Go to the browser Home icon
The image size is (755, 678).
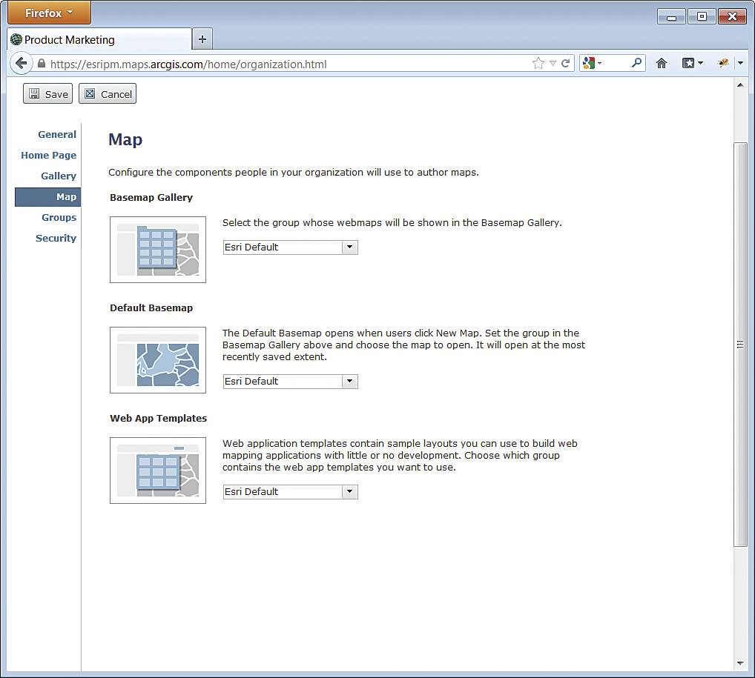(x=661, y=63)
